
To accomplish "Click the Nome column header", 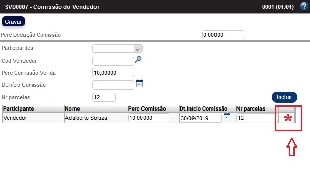I will 96,108.
